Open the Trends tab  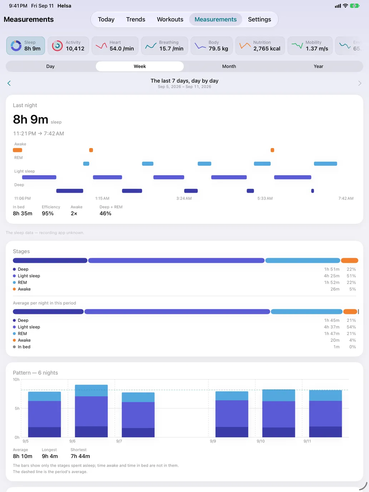click(136, 19)
